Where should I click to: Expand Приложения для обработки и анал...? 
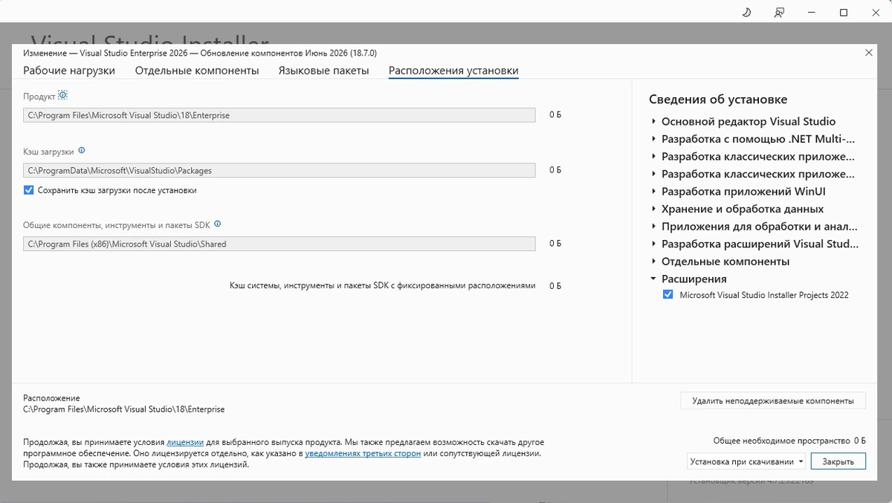coord(653,227)
